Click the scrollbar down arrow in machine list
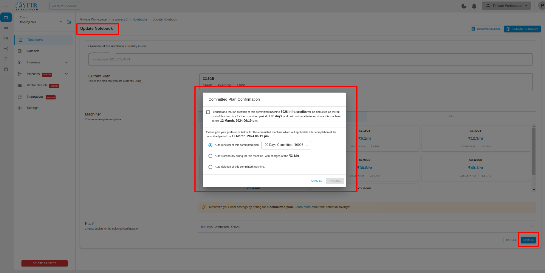Image resolution: width=545 pixels, height=273 pixels. tap(534, 190)
